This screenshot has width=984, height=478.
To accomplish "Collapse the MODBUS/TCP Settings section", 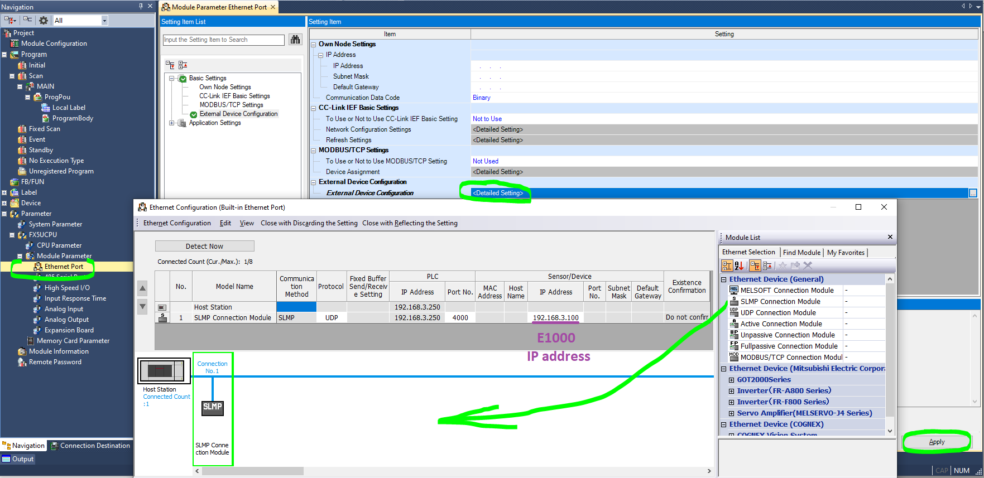I will click(314, 150).
